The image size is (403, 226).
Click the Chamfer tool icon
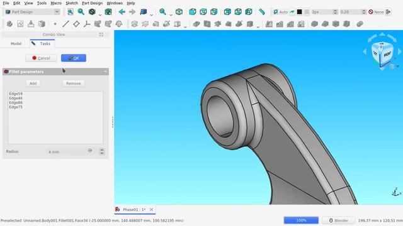(x=325, y=24)
